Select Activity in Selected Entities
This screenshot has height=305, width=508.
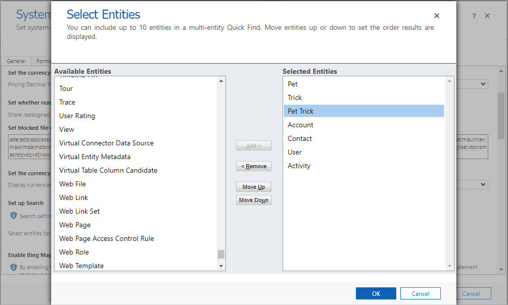coord(299,165)
